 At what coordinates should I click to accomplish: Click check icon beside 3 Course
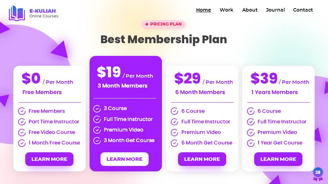coord(97,109)
